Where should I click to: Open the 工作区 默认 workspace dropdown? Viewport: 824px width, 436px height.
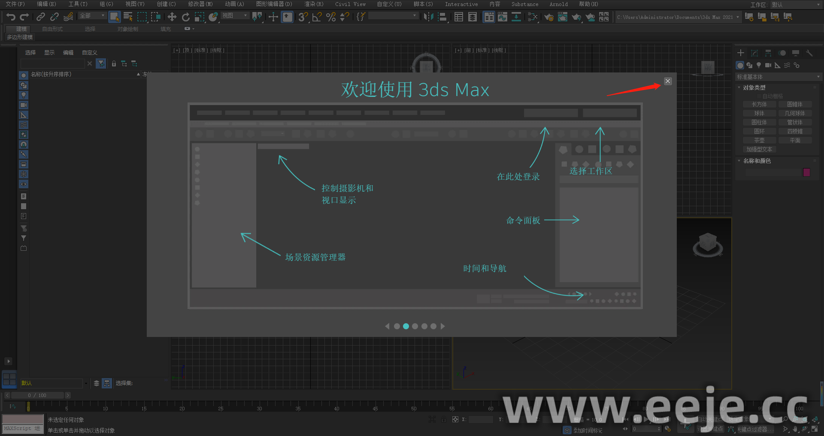click(x=795, y=5)
